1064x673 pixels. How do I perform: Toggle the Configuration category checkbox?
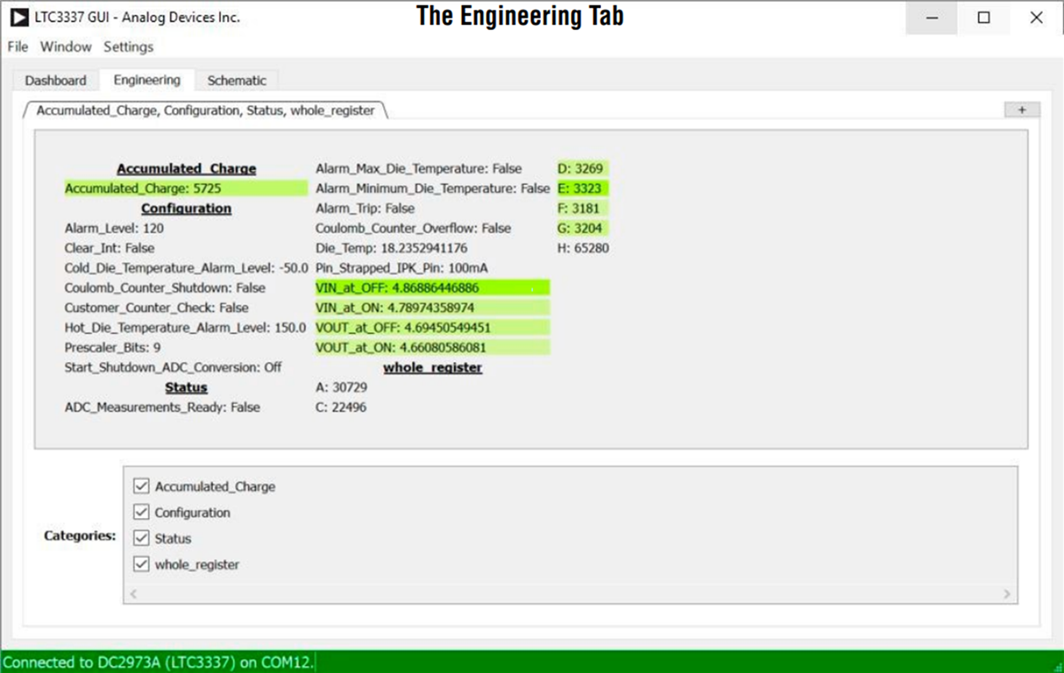click(140, 512)
